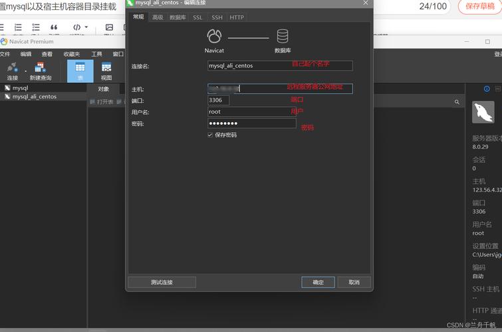Image resolution: width=502 pixels, height=332 pixels.
Task: Click the 123.56.4.32 host value
Action: pyautogui.click(x=487, y=190)
